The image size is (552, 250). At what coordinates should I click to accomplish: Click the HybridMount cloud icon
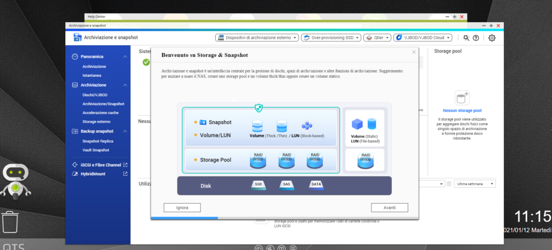pyautogui.click(x=74, y=174)
